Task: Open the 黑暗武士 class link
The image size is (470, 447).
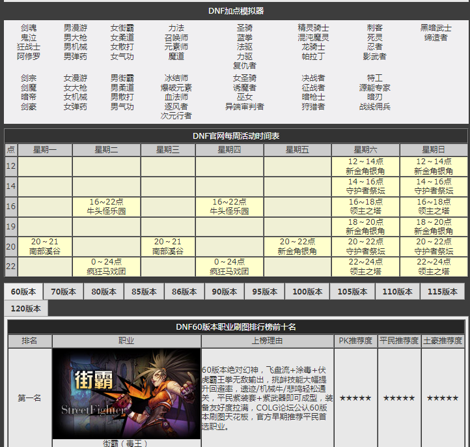Action: 435,28
